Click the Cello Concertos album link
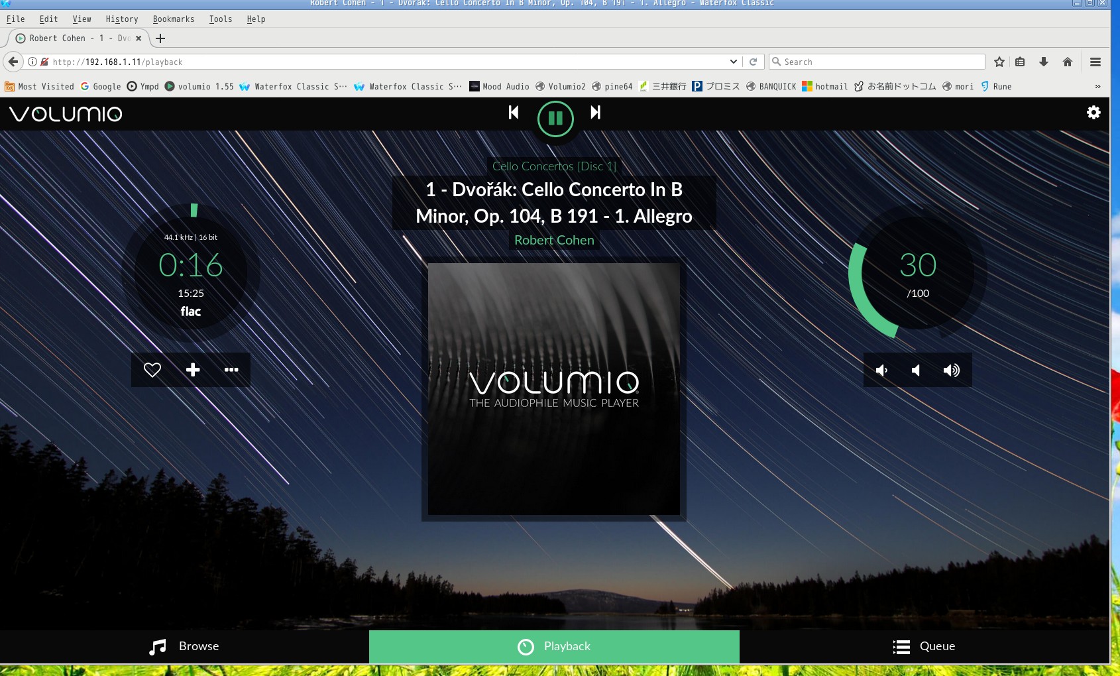Image resolution: width=1120 pixels, height=676 pixels. (554, 166)
